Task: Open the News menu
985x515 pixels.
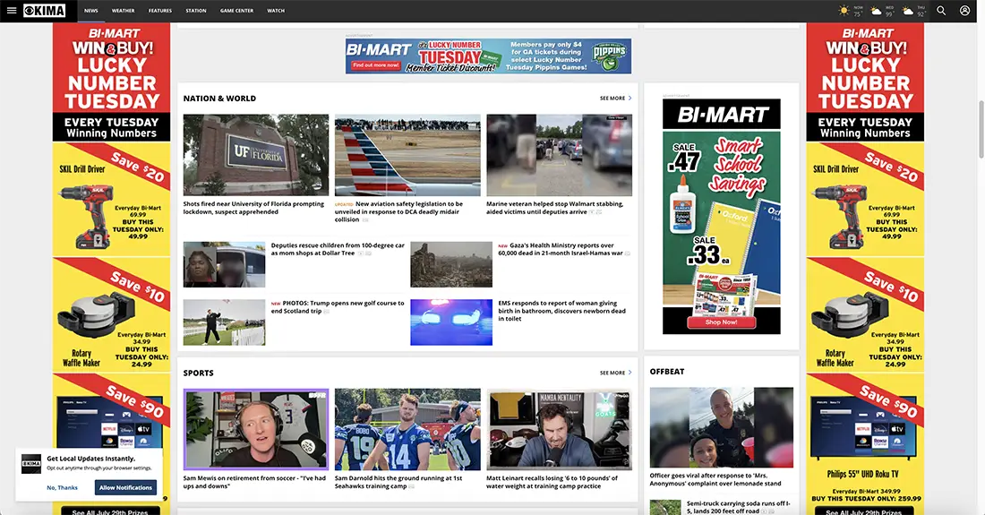Action: pos(91,11)
